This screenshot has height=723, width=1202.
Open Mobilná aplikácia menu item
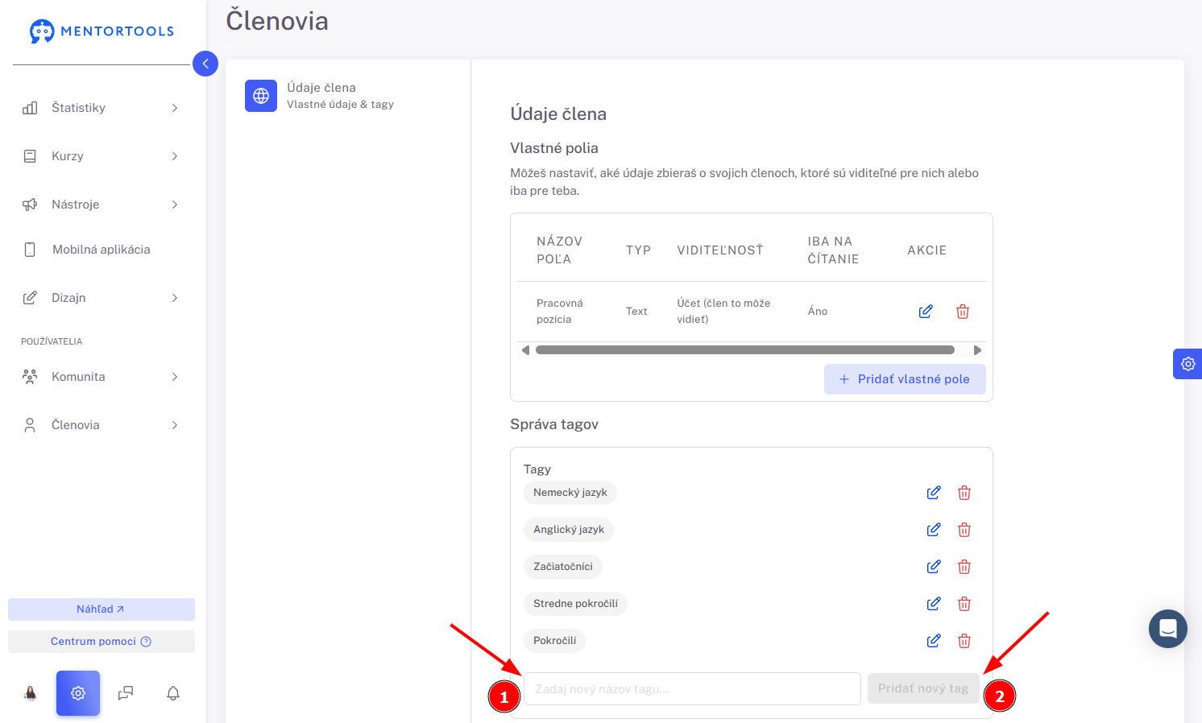(x=101, y=250)
